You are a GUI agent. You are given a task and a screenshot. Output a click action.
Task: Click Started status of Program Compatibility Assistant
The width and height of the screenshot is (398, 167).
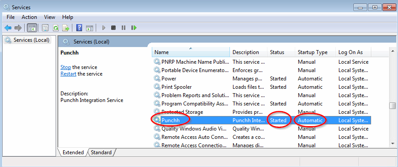pos(278,104)
